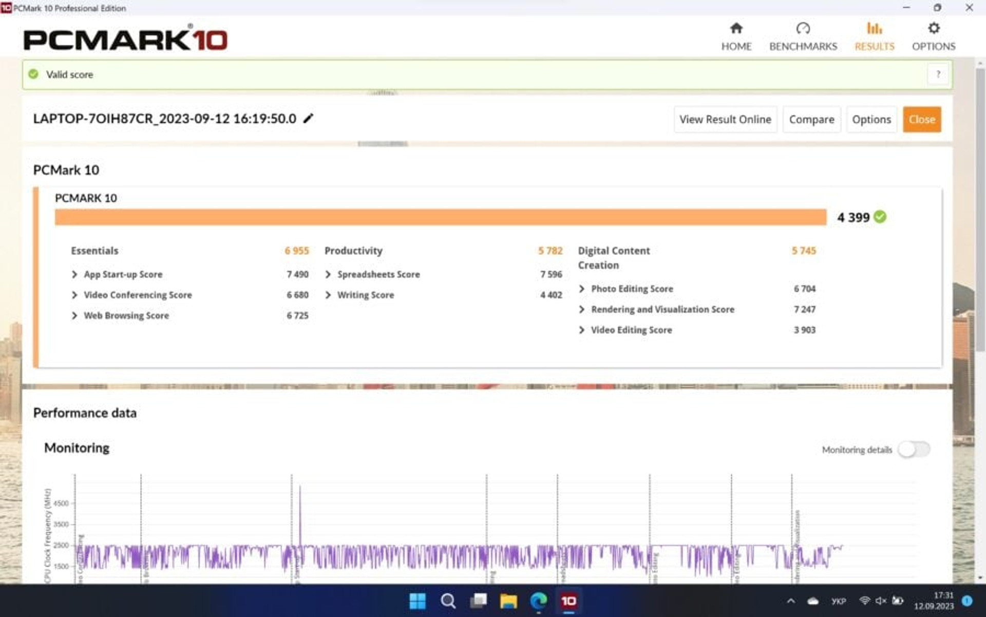
Task: Click the question mark help button
Action: pyautogui.click(x=938, y=74)
